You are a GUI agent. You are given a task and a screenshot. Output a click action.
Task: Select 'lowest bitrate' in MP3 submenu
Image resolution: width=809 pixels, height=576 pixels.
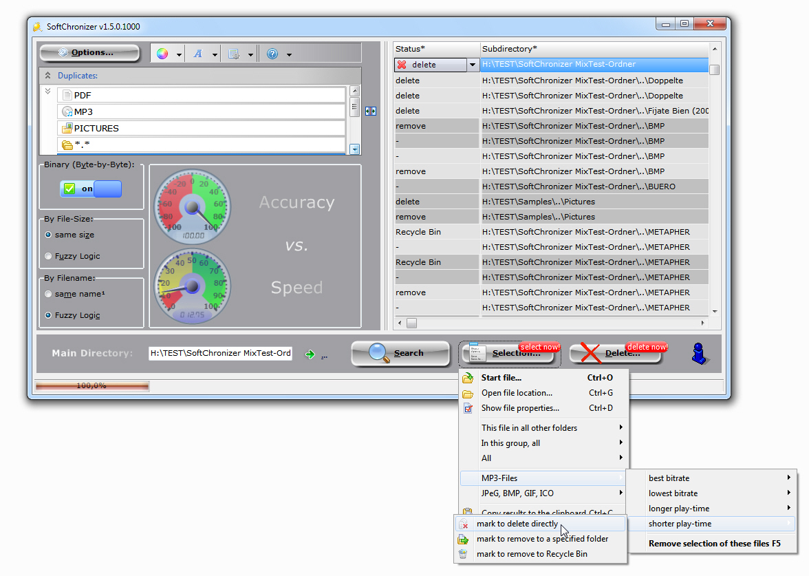pos(712,493)
